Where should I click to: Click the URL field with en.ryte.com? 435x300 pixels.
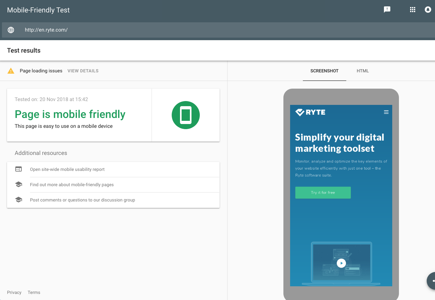(x=218, y=30)
